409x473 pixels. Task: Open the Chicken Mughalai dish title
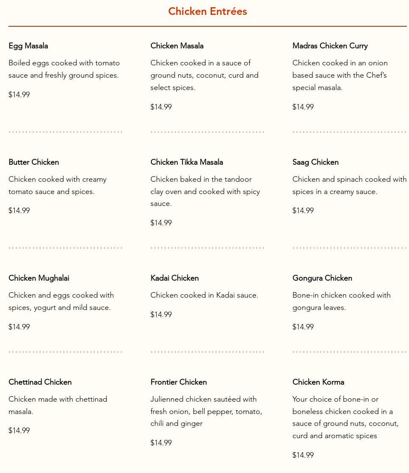click(39, 278)
